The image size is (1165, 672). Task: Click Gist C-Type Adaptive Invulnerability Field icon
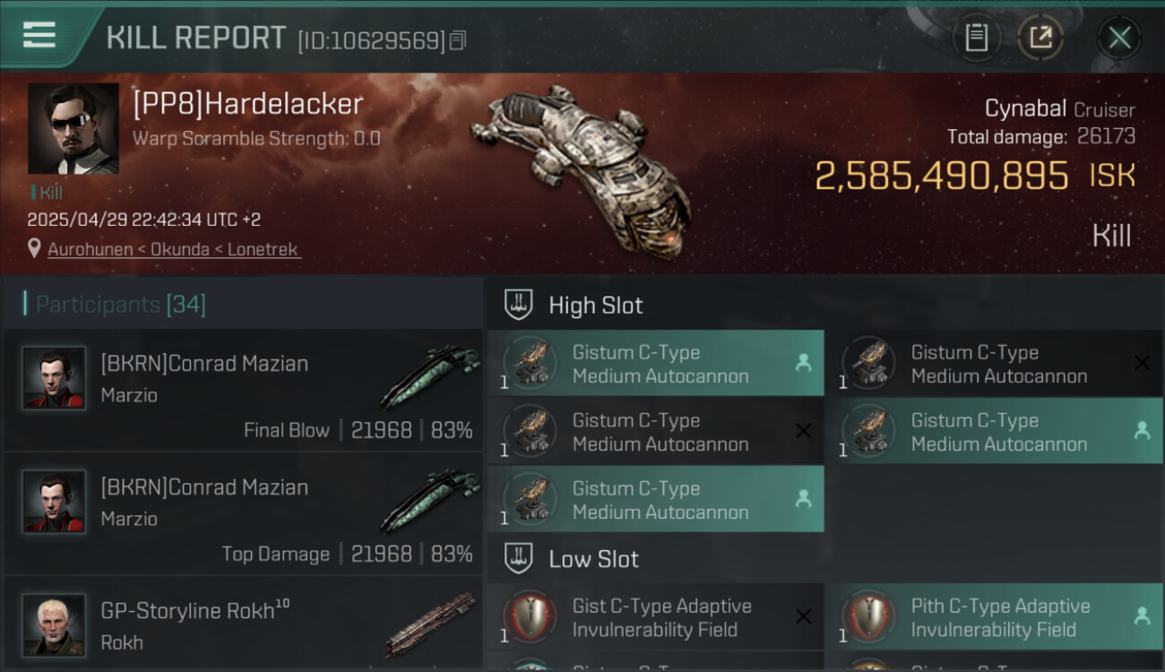529,617
